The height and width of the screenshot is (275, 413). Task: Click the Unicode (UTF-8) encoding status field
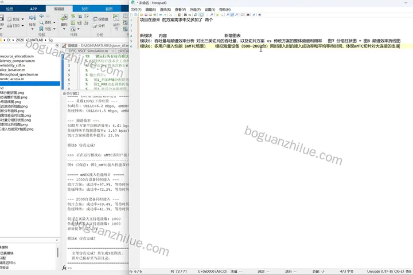point(380,272)
